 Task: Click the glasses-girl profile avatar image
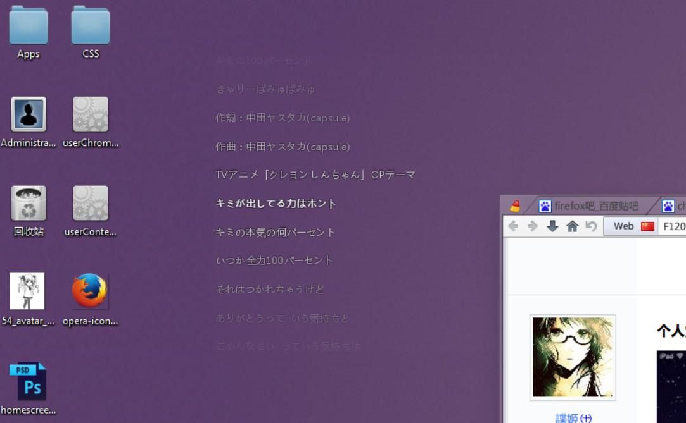pos(573,357)
